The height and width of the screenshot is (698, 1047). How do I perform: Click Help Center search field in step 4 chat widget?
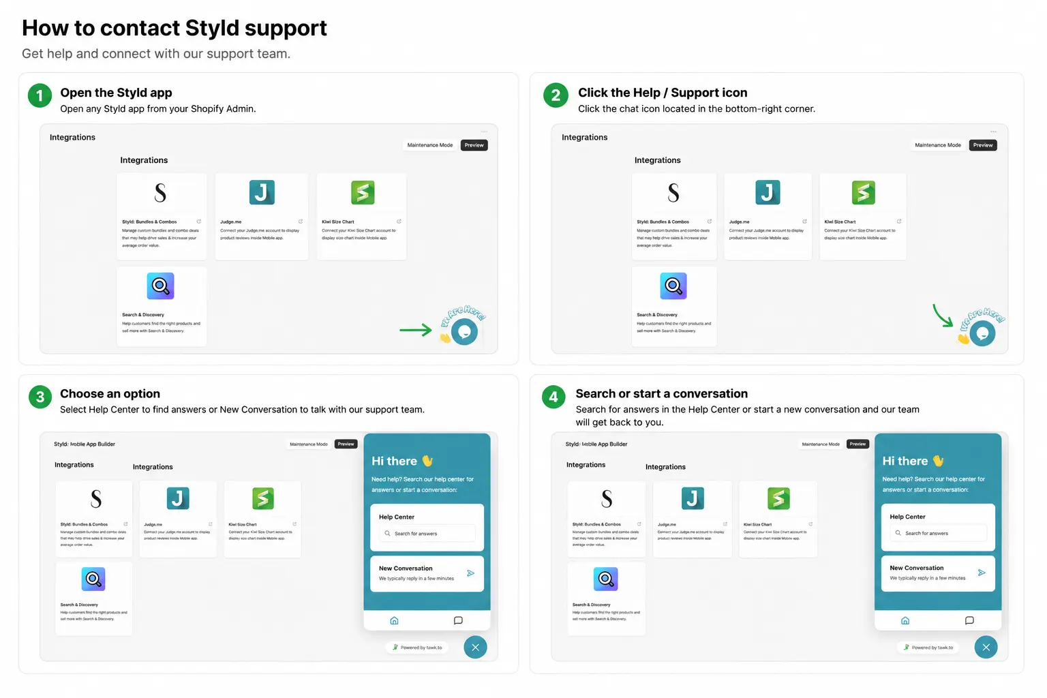[939, 533]
